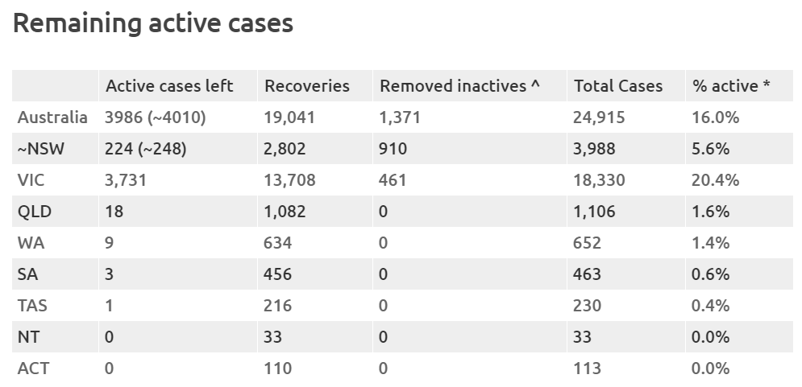802x387 pixels.
Task: Select the "Removed inactives ^" column header
Action: click(x=459, y=86)
